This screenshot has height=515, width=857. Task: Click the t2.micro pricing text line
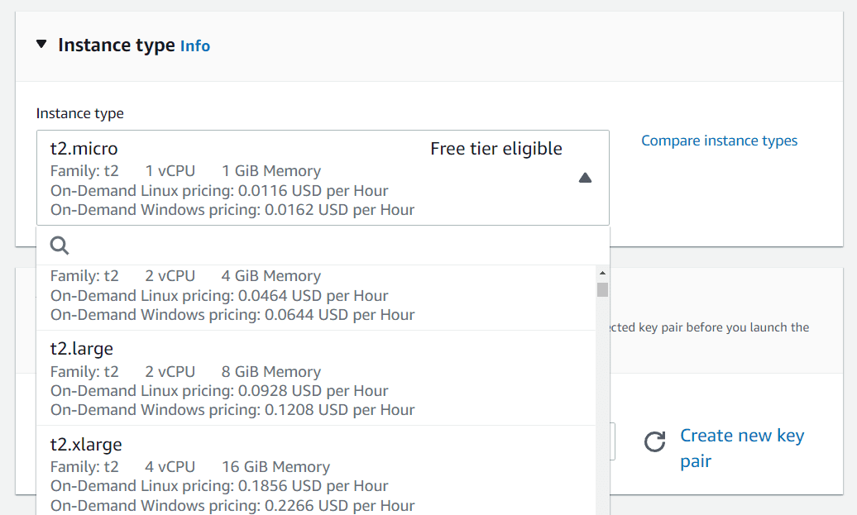click(x=219, y=190)
